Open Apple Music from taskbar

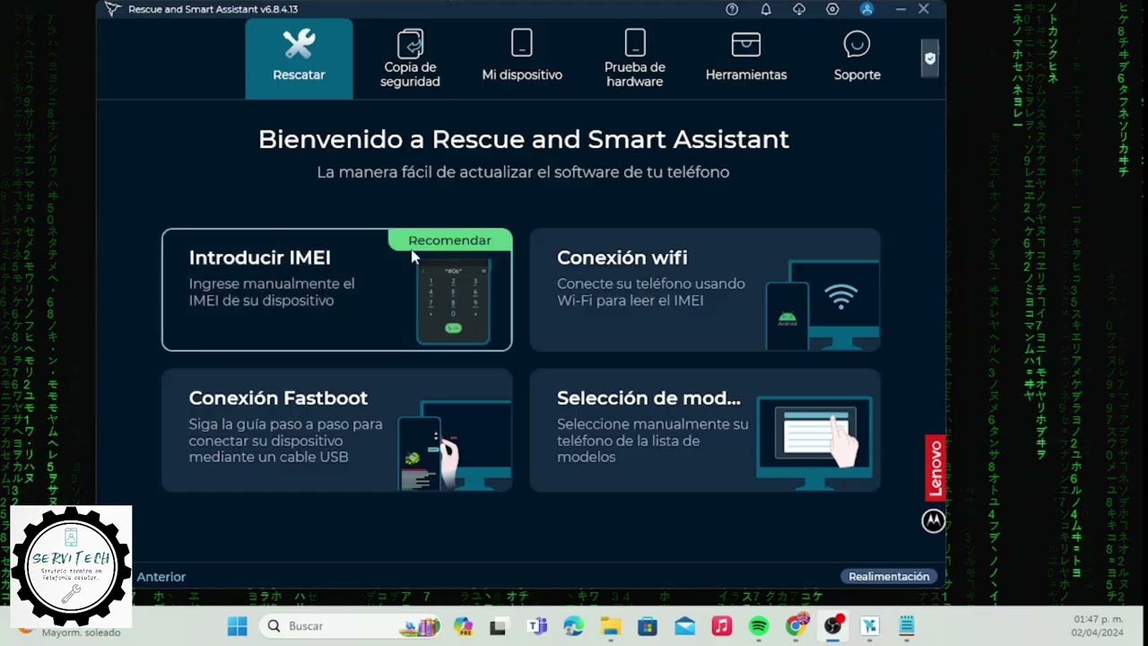722,626
